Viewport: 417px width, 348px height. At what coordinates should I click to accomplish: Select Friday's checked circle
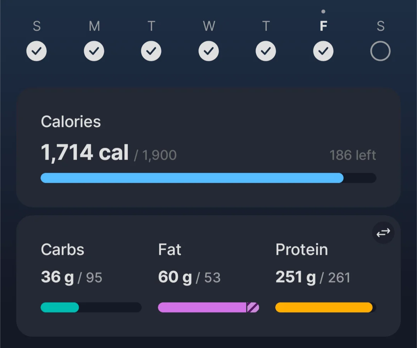pyautogui.click(x=323, y=51)
